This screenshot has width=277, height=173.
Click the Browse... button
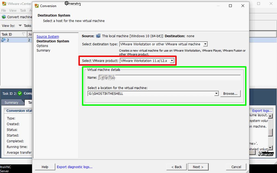coord(230,94)
